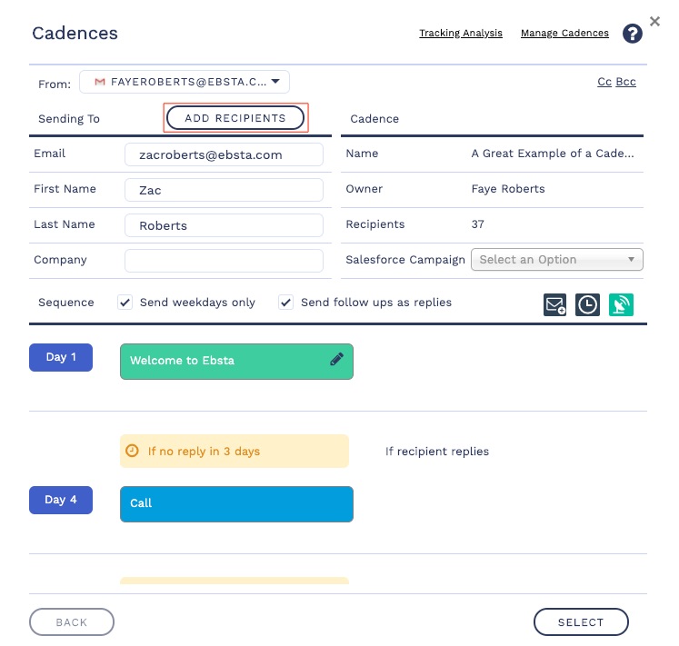Click the Back button
679x646 pixels.
72,622
